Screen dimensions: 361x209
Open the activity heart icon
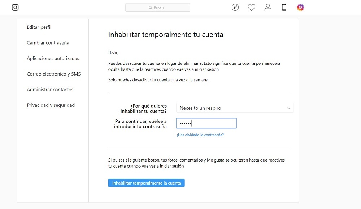(x=251, y=7)
